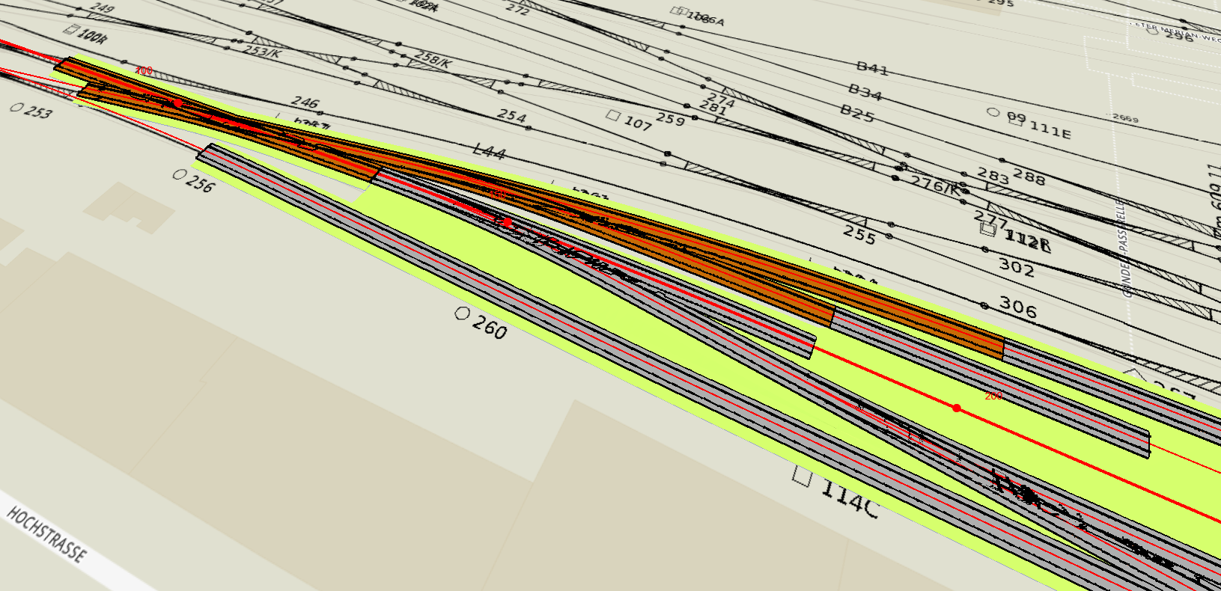
Task: Click the switch node beside label 306
Action: [984, 305]
